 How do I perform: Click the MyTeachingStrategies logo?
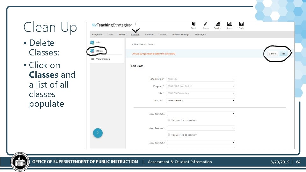[x=112, y=25]
